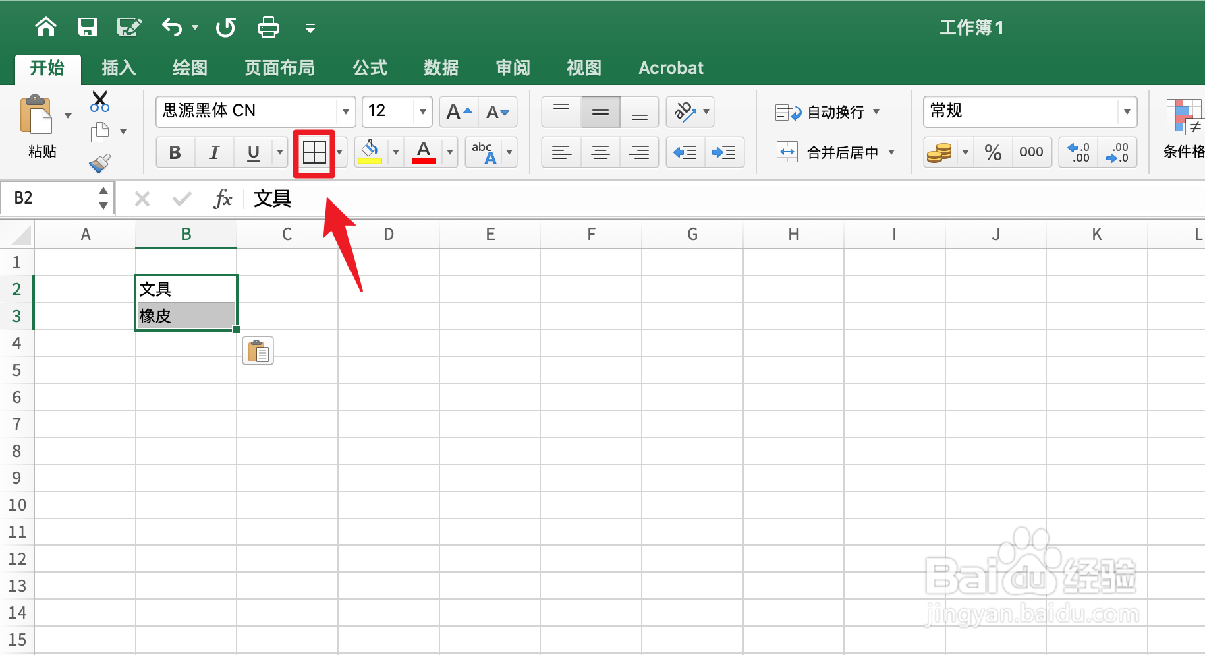This screenshot has height=655, width=1205.
Task: Click the fx insert function button
Action: (223, 199)
